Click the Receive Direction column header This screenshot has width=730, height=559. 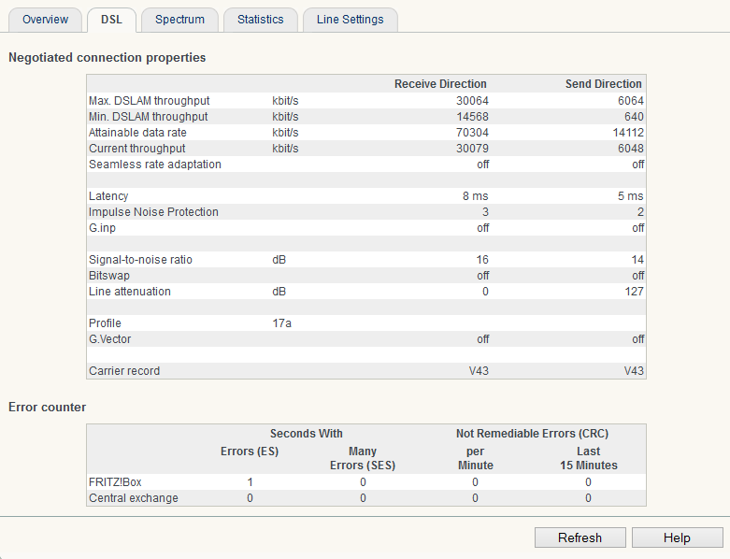(x=440, y=84)
